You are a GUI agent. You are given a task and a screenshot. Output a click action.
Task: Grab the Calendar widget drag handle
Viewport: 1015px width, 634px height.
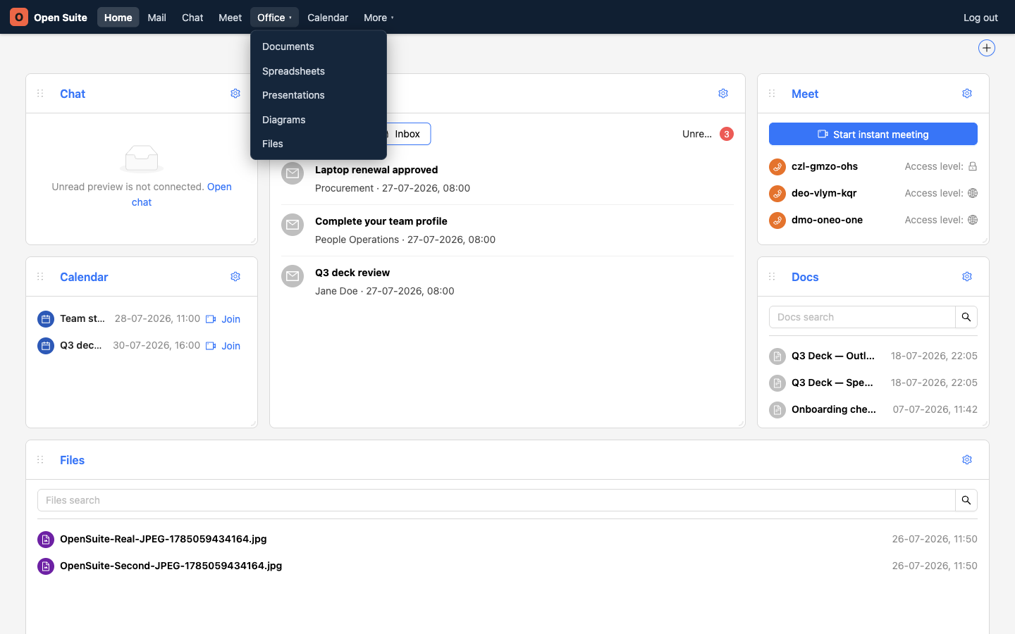coord(40,277)
